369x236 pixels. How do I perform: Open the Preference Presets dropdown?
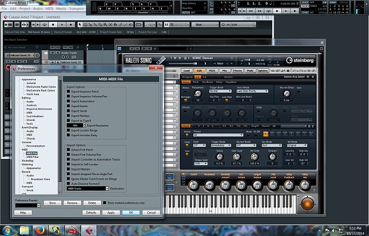pos(27,205)
